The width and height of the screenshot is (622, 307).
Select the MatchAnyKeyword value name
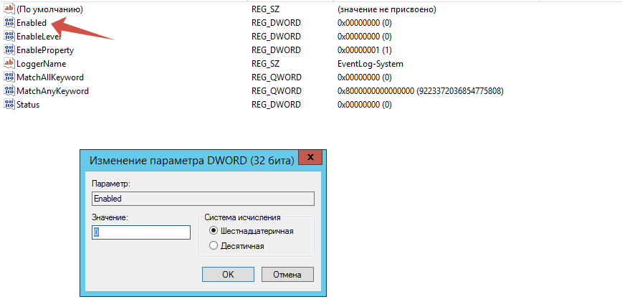(x=52, y=91)
